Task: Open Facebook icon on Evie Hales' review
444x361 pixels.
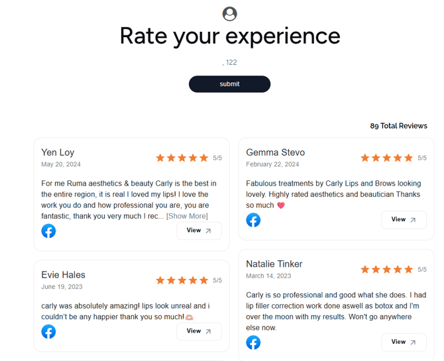Action: 48,331
